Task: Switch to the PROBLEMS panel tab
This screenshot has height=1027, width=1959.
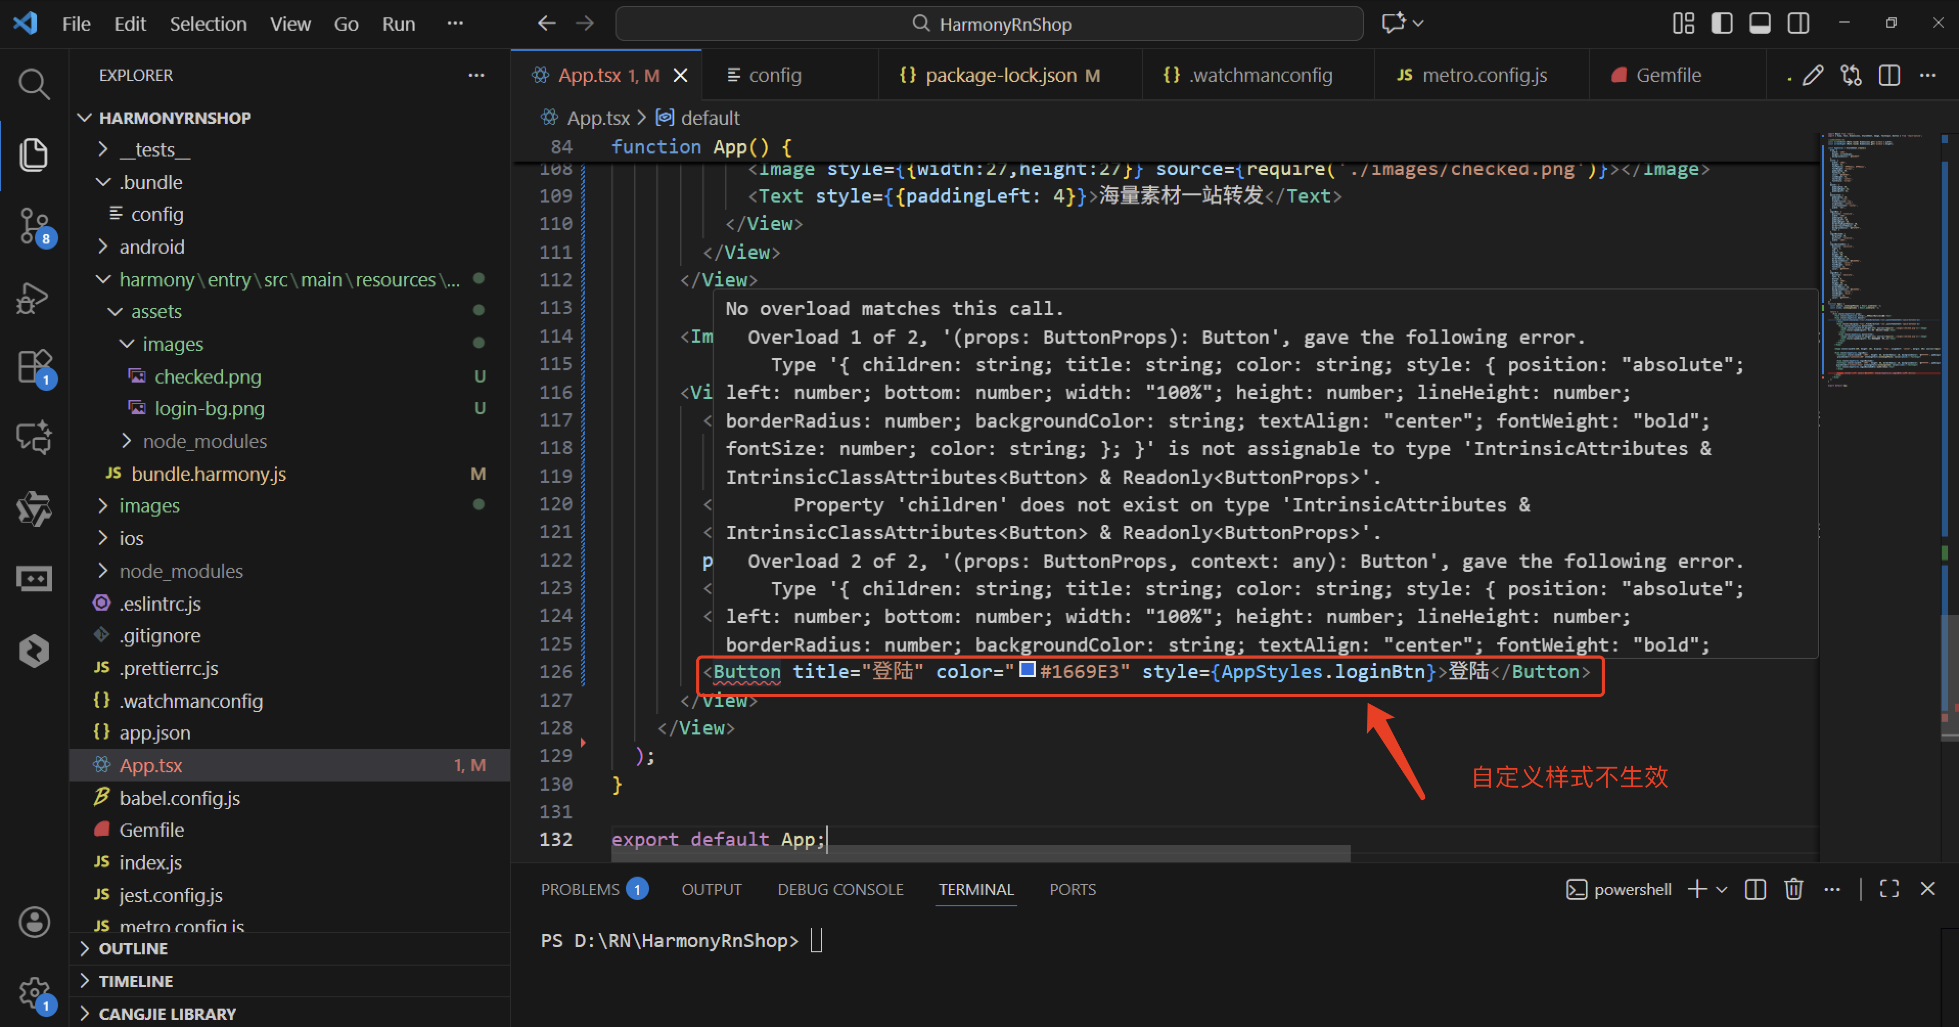Action: [x=580, y=889]
